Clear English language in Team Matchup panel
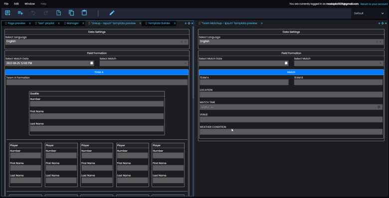Image resolution: width=389 pixels, height=198 pixels. coord(377,42)
